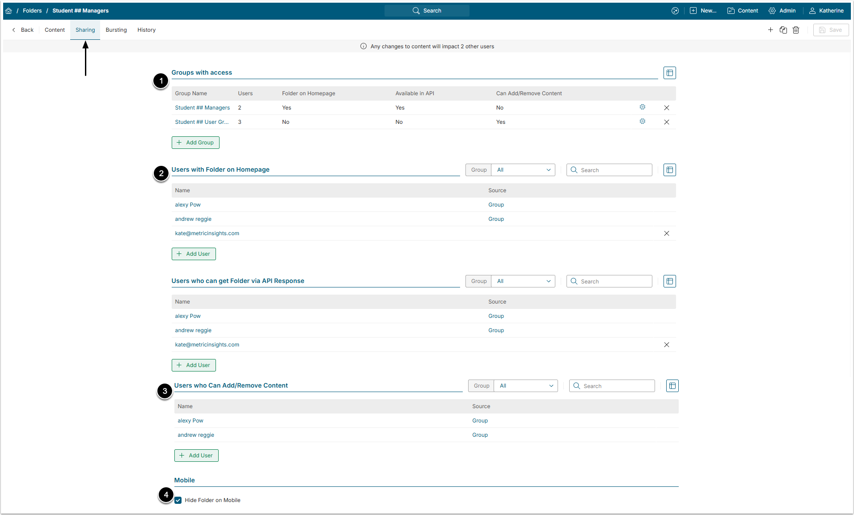Open Admin menu in top bar
Screen dimensions: 854x515
tap(782, 11)
